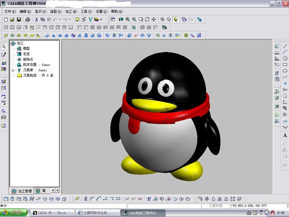This screenshot has width=289, height=217.
Task: Switch to 三维网技术论坛 taskbar window
Action: pos(98,213)
